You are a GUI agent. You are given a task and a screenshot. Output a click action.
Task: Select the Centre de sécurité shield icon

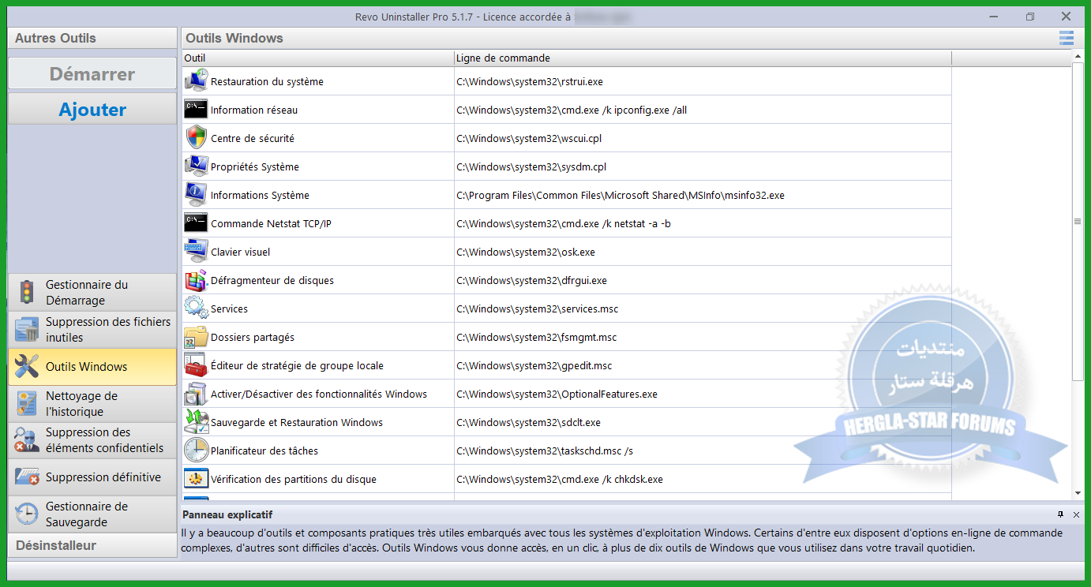pyautogui.click(x=196, y=138)
